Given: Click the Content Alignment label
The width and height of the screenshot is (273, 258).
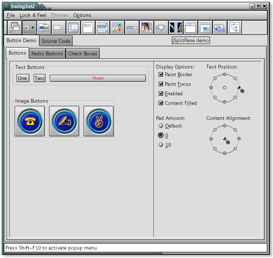Looking at the screenshot, I should click(x=229, y=118).
